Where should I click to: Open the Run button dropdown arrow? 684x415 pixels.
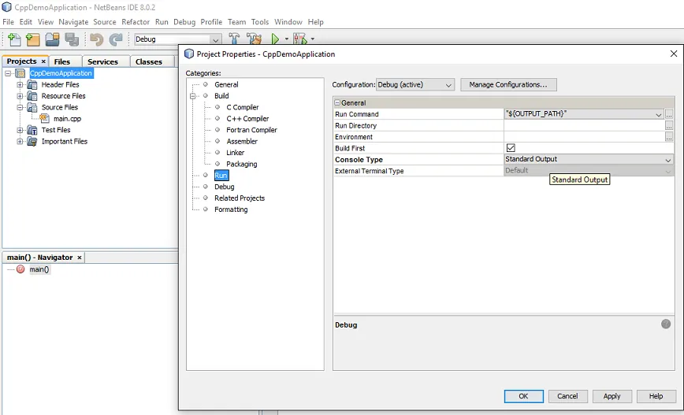click(x=287, y=39)
